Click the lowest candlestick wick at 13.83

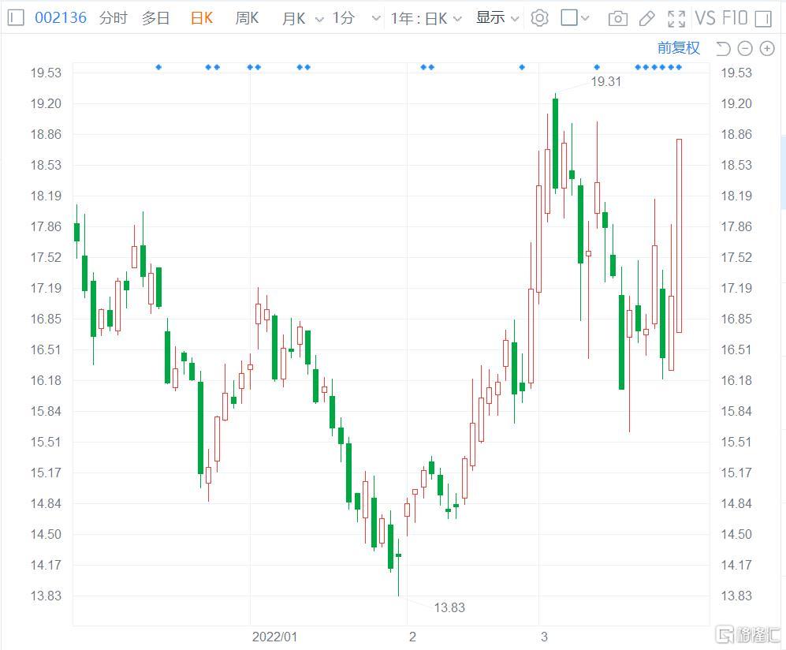[398, 567]
